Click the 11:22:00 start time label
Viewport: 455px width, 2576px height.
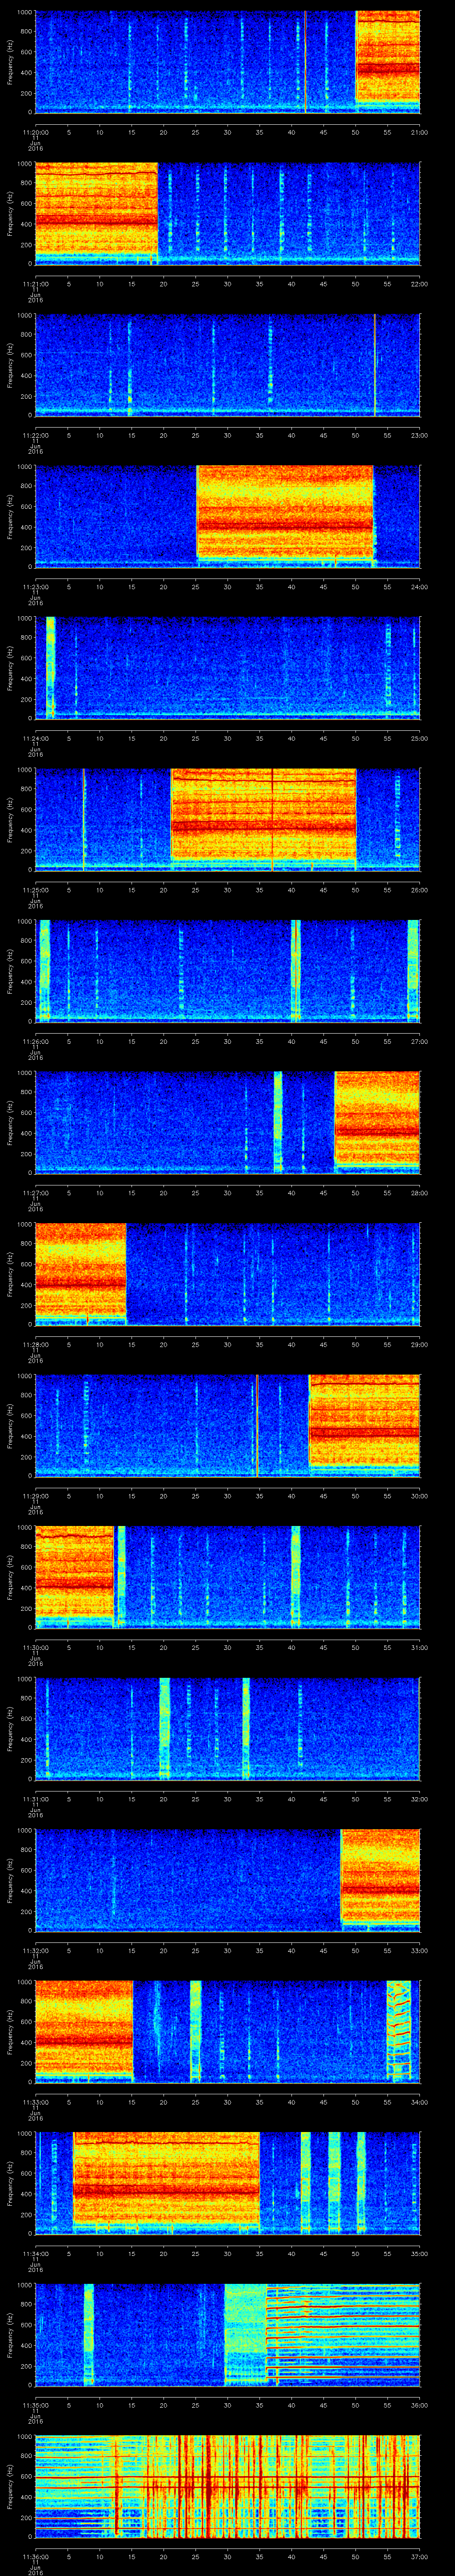pyautogui.click(x=35, y=435)
